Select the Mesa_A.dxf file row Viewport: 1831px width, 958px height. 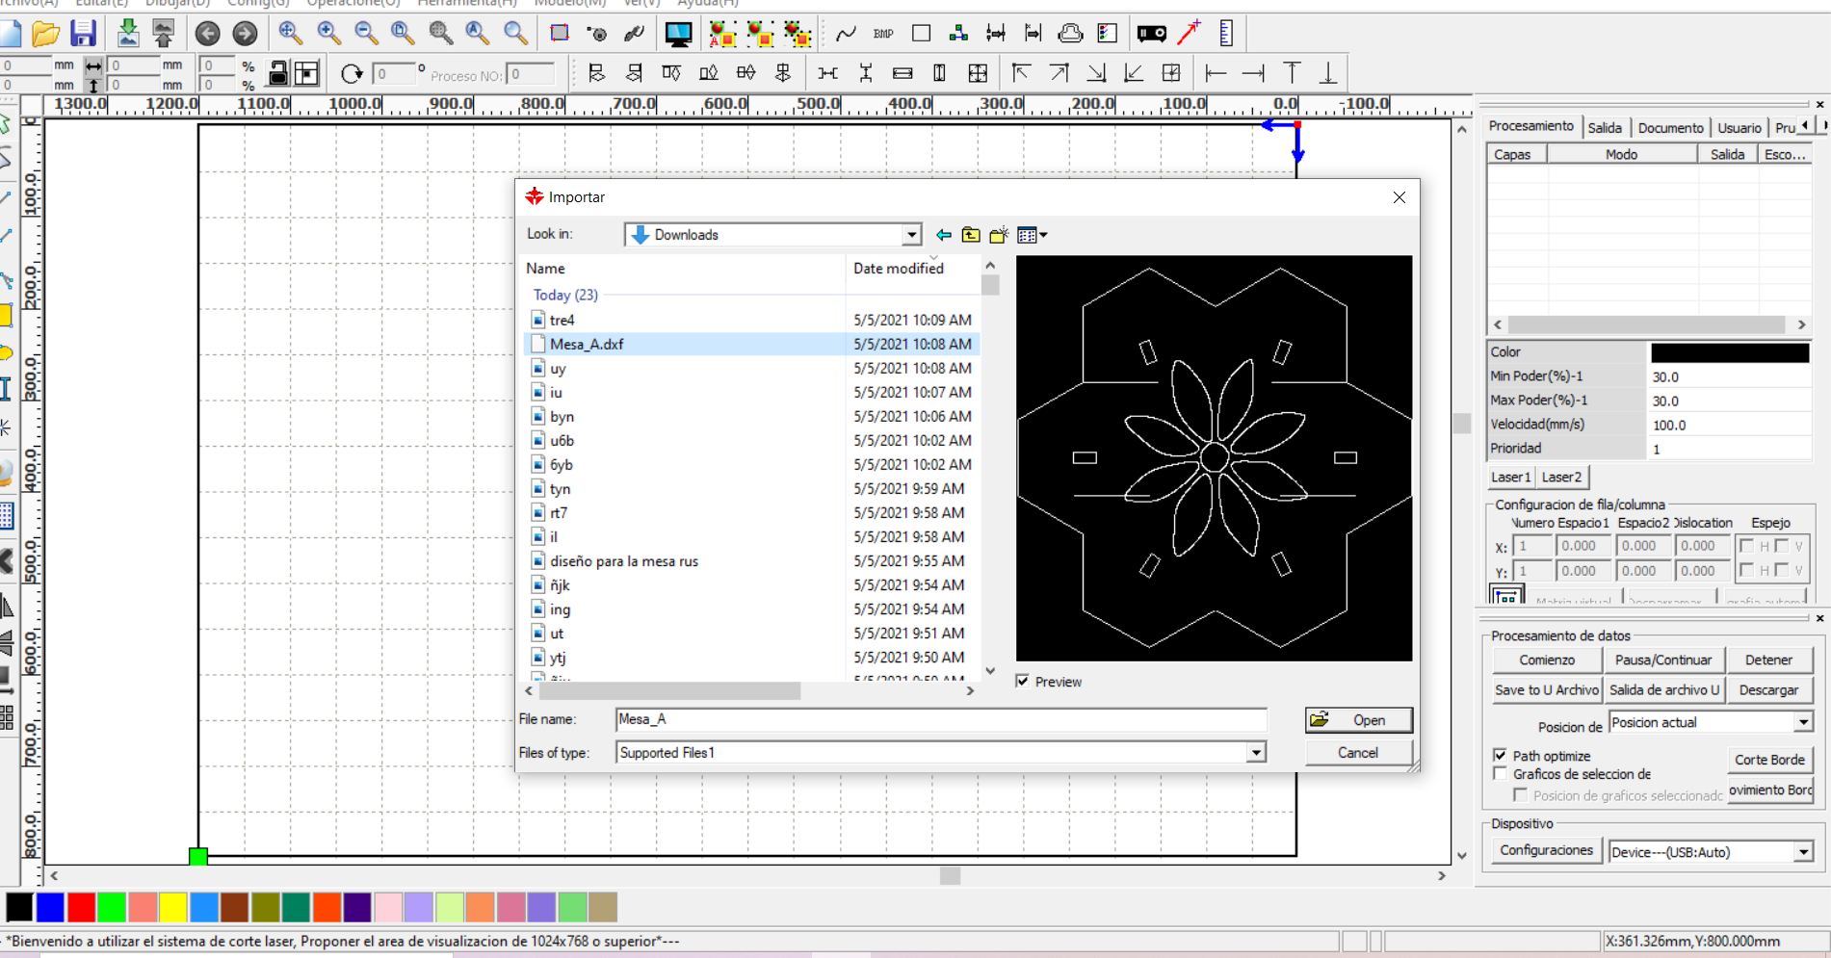click(752, 344)
